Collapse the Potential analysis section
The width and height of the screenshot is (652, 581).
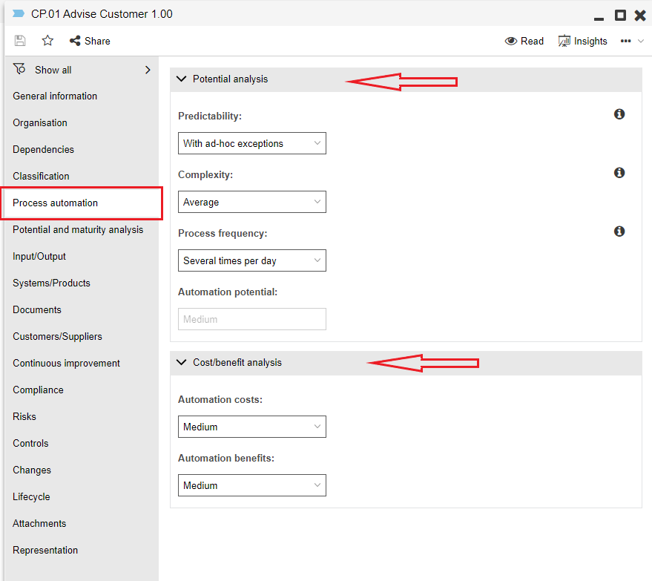pos(182,79)
